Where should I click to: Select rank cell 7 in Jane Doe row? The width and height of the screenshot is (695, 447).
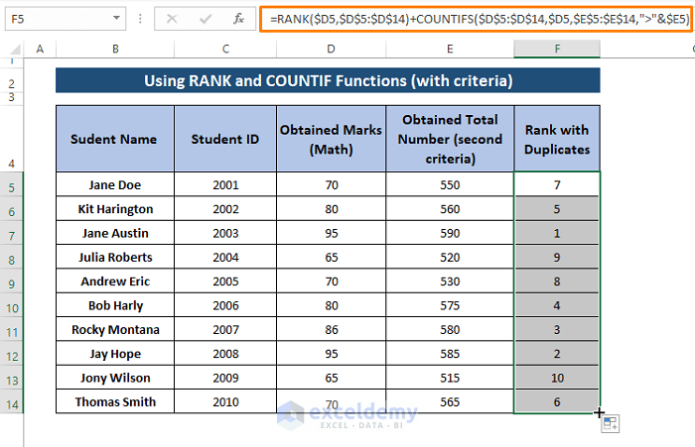click(557, 184)
